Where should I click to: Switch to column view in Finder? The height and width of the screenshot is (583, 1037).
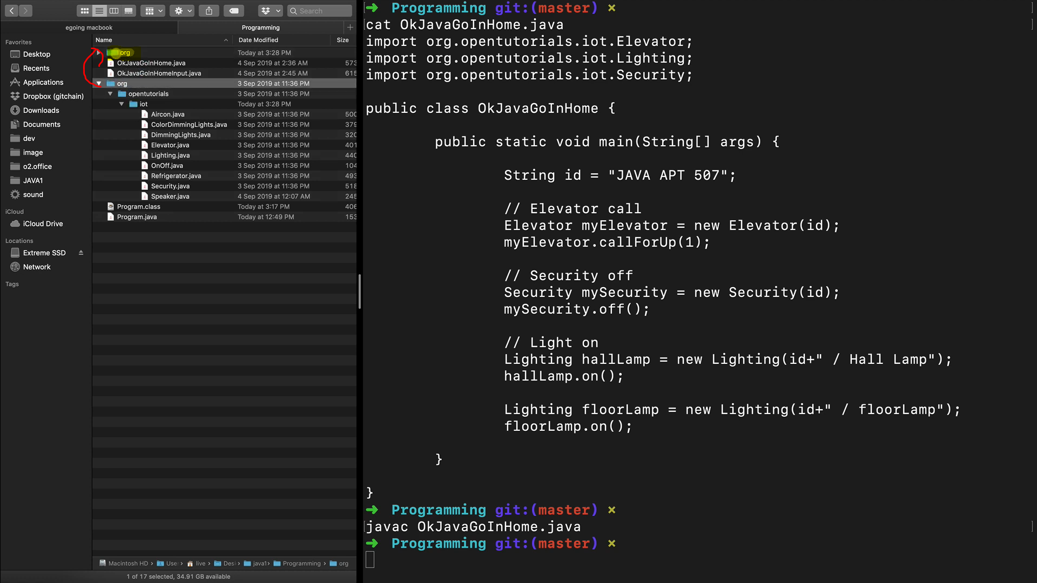pyautogui.click(x=114, y=11)
